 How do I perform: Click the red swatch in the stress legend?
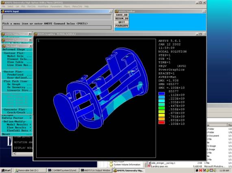click(x=161, y=123)
